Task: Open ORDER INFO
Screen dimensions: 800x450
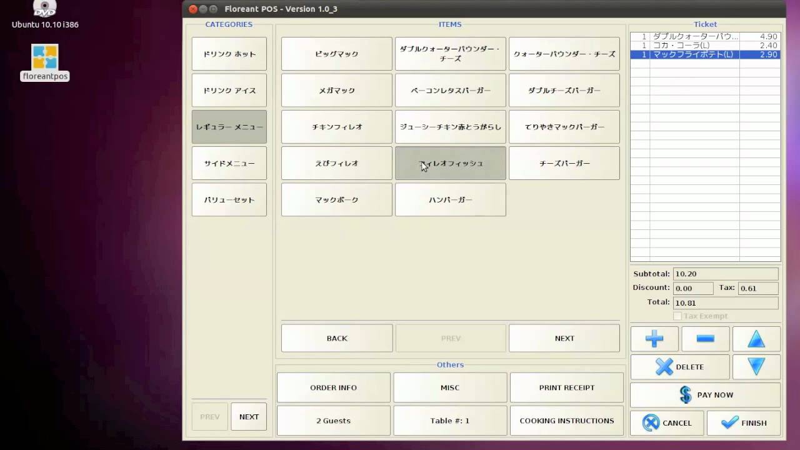Action: [334, 387]
